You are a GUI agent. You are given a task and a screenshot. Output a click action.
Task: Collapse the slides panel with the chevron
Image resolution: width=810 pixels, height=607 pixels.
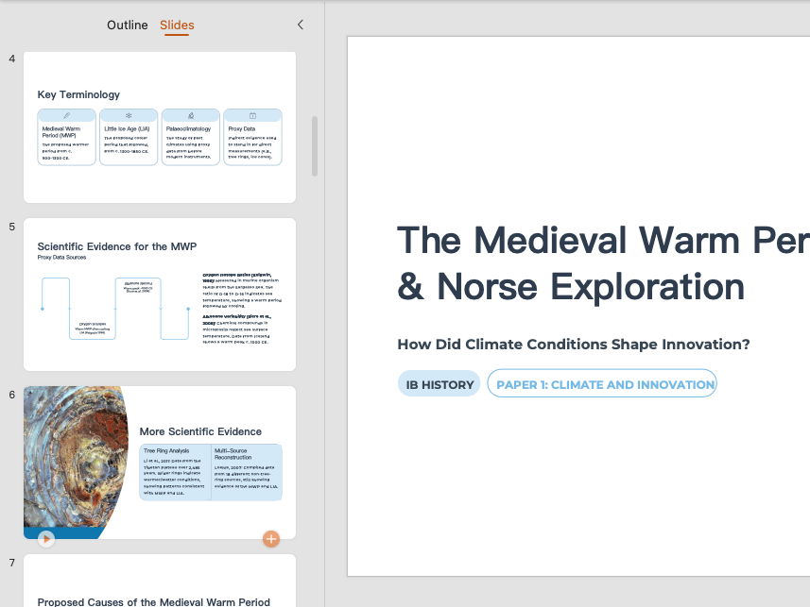[301, 25]
